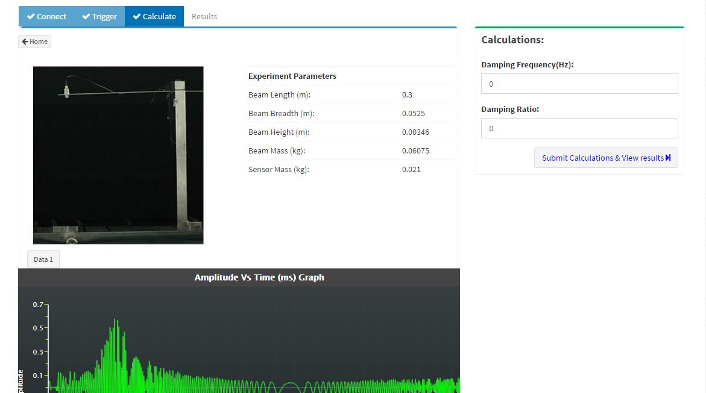Click the Home back button
Screen dimensions: 706x393
coord(35,42)
